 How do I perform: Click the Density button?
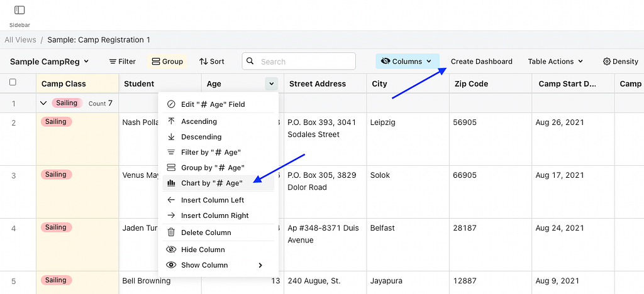pos(621,62)
